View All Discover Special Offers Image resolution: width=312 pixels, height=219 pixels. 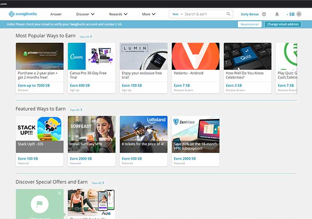pyautogui.click(x=98, y=183)
